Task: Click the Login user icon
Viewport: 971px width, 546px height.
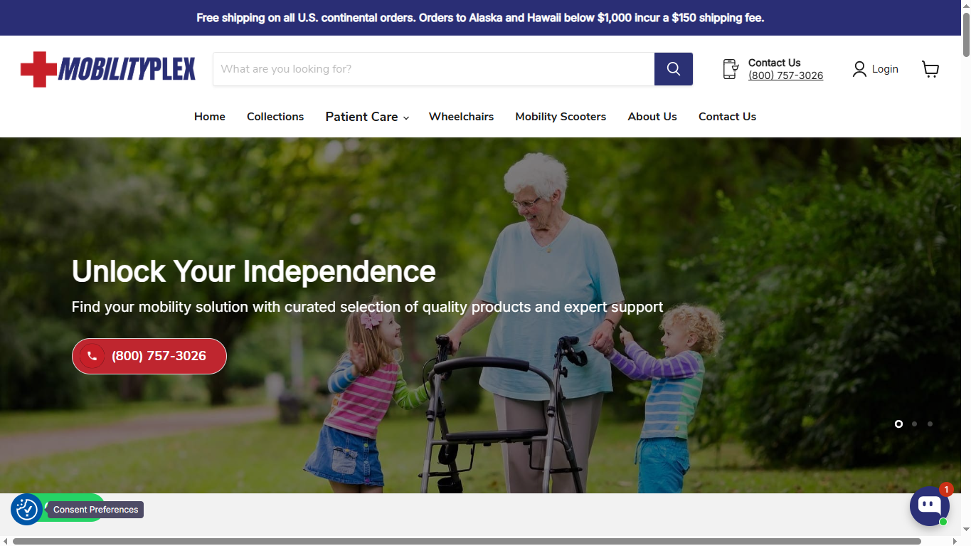Action: click(859, 69)
